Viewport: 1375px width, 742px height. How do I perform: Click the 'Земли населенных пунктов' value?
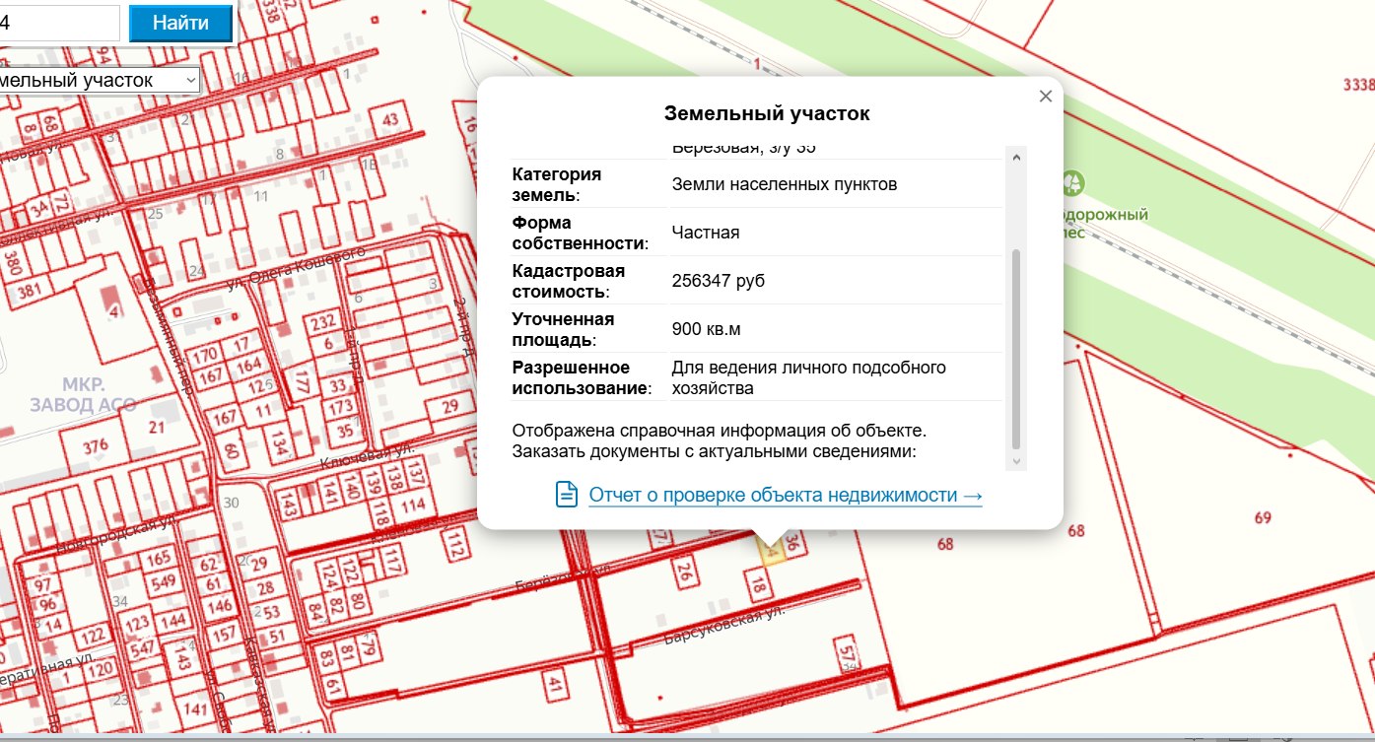[x=785, y=184]
